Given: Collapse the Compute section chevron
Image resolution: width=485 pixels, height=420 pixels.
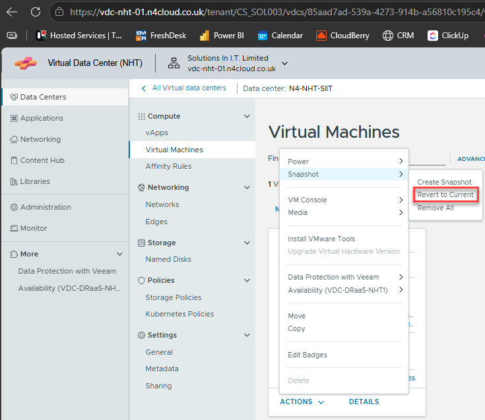Looking at the screenshot, I should coord(247,116).
